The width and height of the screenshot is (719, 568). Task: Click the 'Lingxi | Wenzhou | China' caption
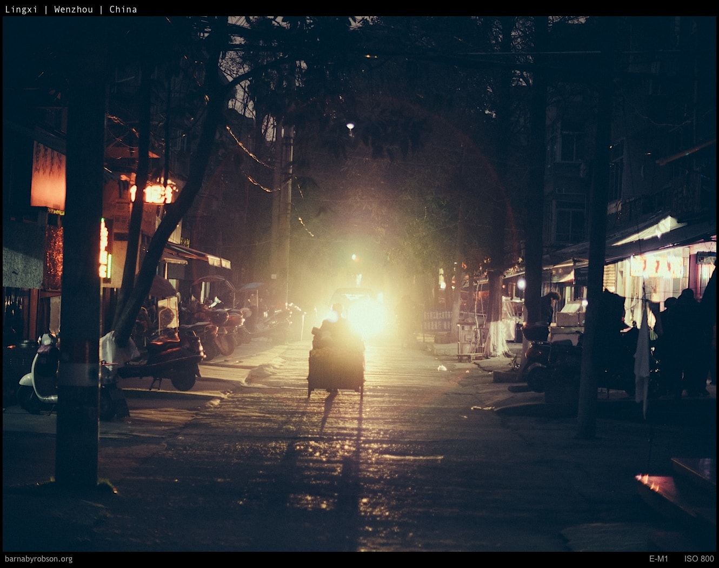point(71,9)
